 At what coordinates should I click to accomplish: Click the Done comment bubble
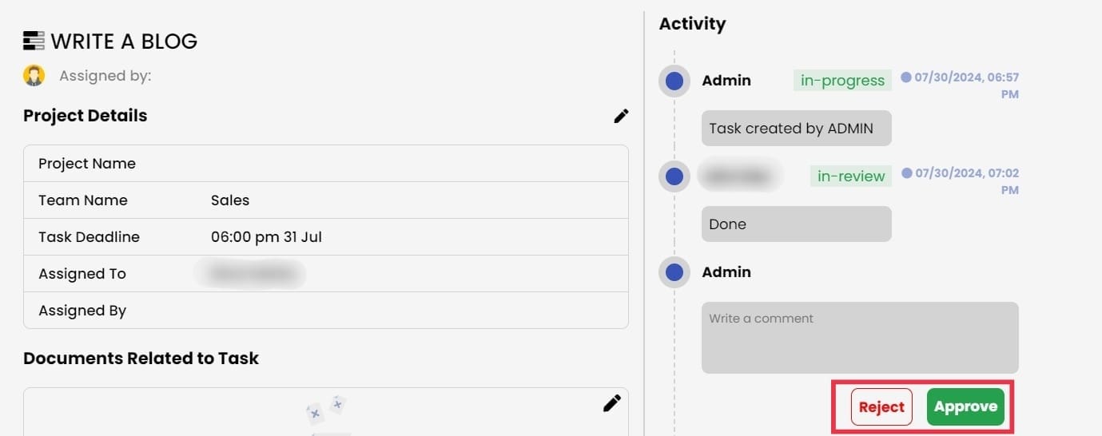(x=796, y=224)
